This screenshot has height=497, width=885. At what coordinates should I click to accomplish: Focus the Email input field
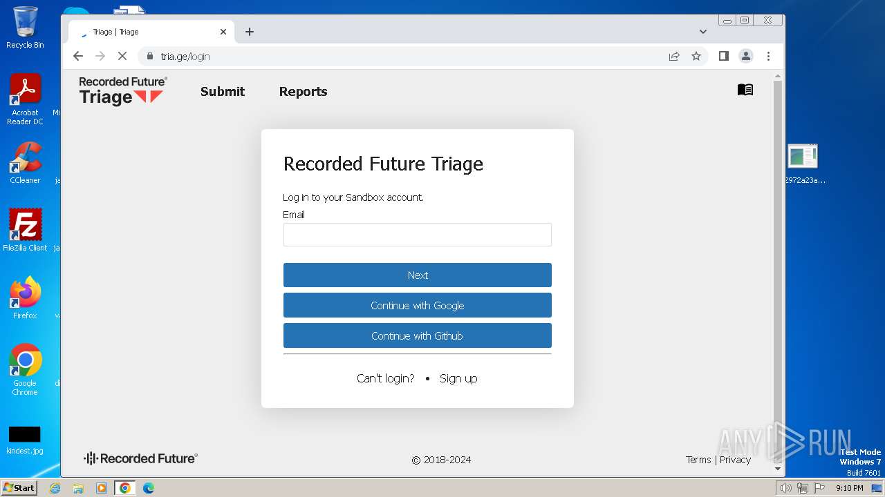pyautogui.click(x=418, y=235)
